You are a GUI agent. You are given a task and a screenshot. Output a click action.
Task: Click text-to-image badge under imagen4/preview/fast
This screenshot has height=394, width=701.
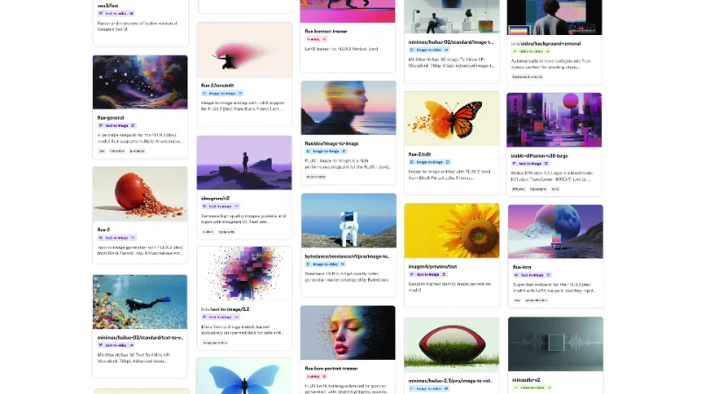click(428, 275)
